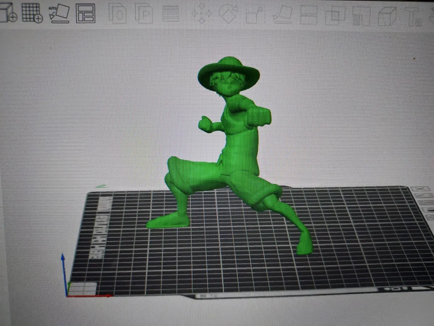
Task: Arrange all objects on the plate
Action: 86,14
